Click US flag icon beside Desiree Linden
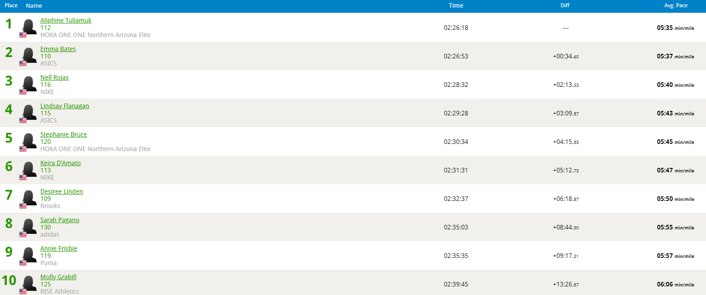Viewport: 706px width, 295px height. pos(23,206)
